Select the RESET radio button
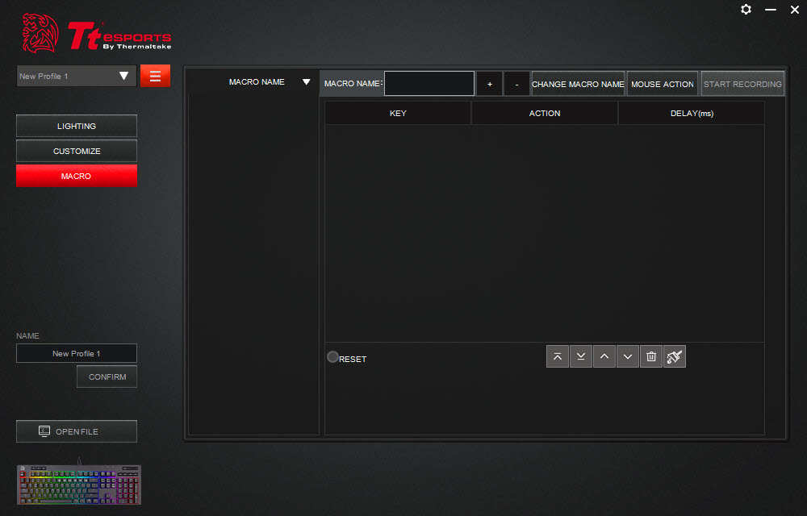This screenshot has width=807, height=516. pyautogui.click(x=333, y=356)
